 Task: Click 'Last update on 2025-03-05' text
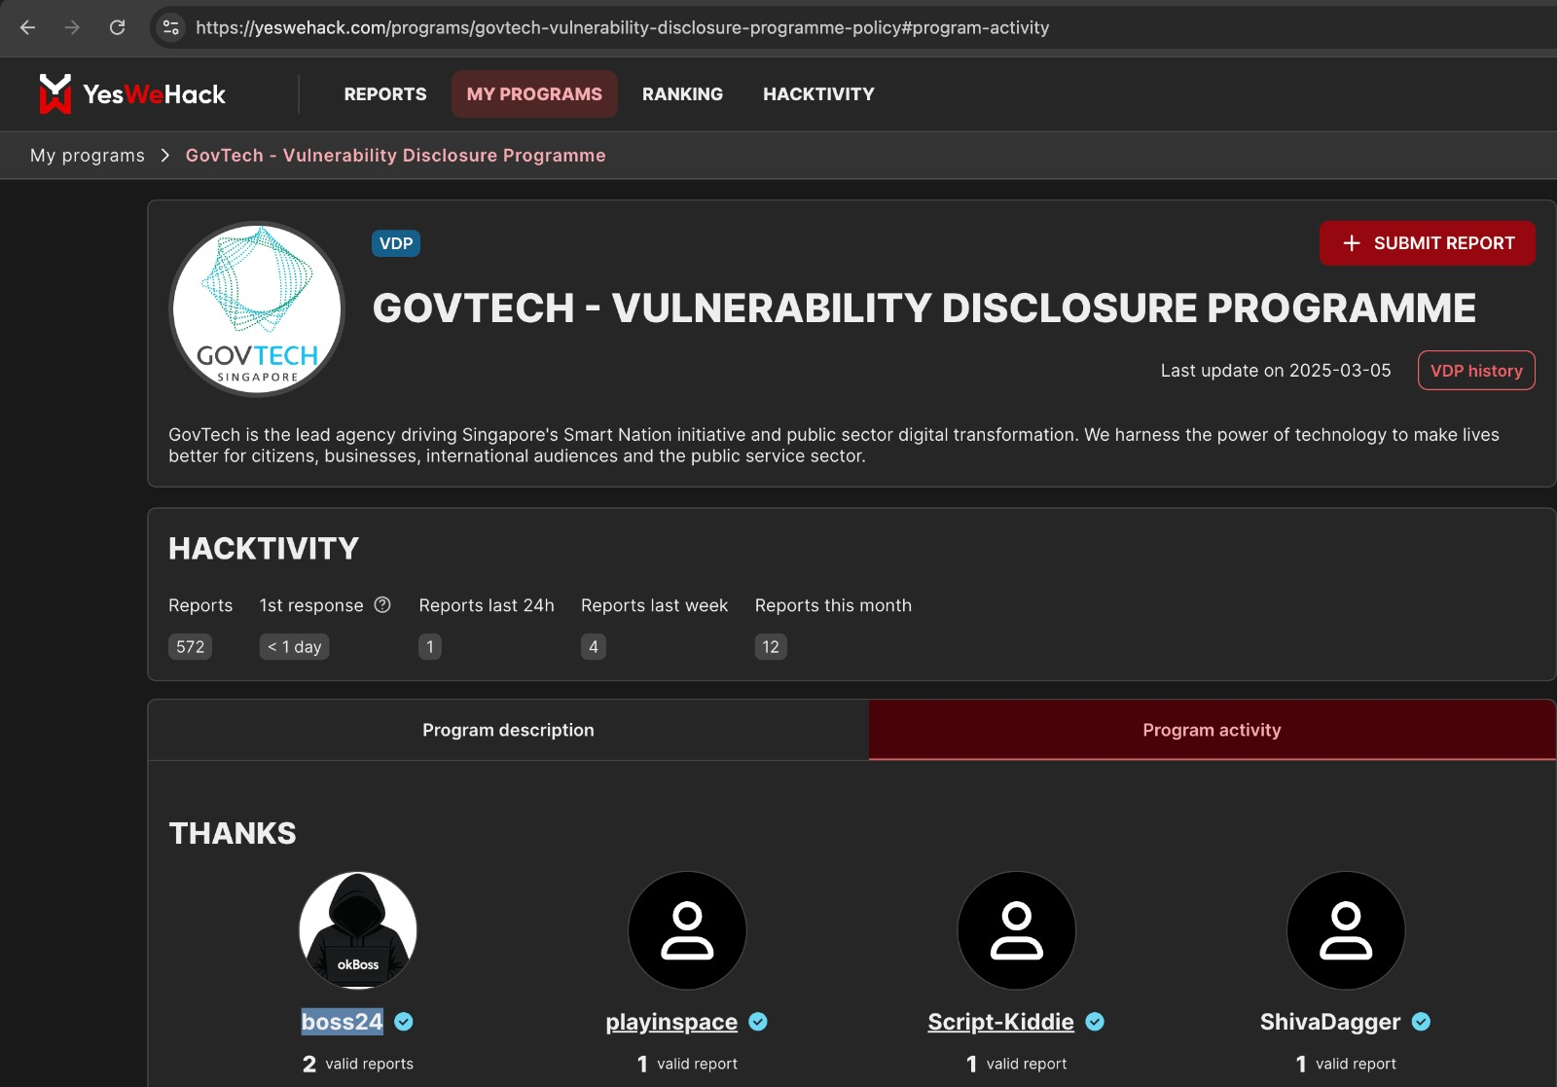click(x=1276, y=371)
